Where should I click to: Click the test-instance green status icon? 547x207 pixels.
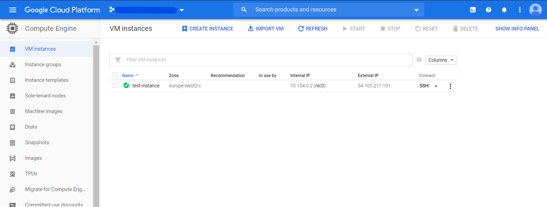pyautogui.click(x=126, y=85)
